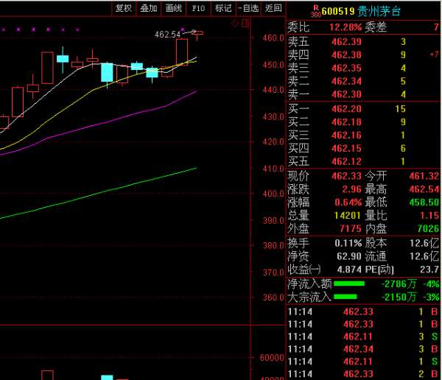Click the 大宗流入 green bar

pos(349,297)
